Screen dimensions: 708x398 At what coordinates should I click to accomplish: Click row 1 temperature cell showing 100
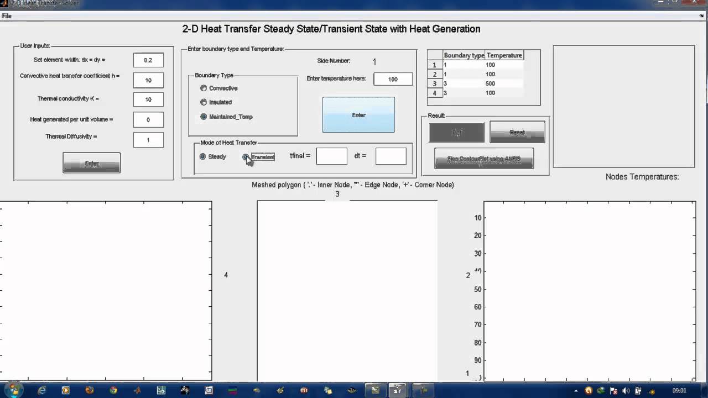pos(504,65)
